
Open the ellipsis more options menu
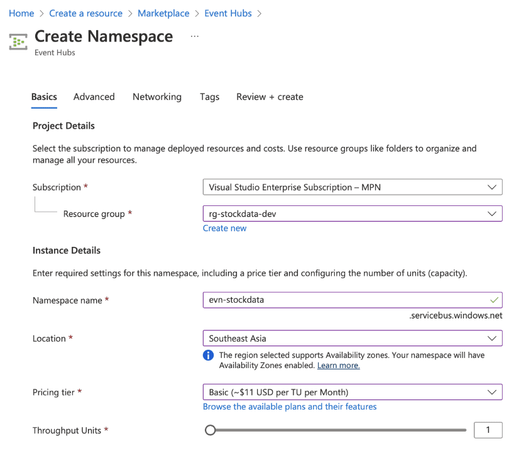pyautogui.click(x=194, y=36)
